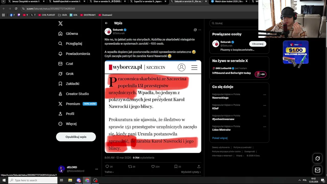The width and height of the screenshot is (327, 184).
Task: Open #junheeinwarsaw trend
Action: click(x=223, y=119)
